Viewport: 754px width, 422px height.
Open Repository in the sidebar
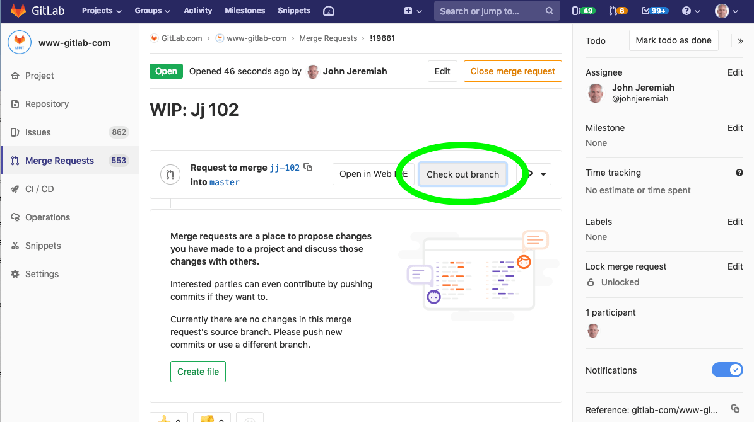[47, 104]
